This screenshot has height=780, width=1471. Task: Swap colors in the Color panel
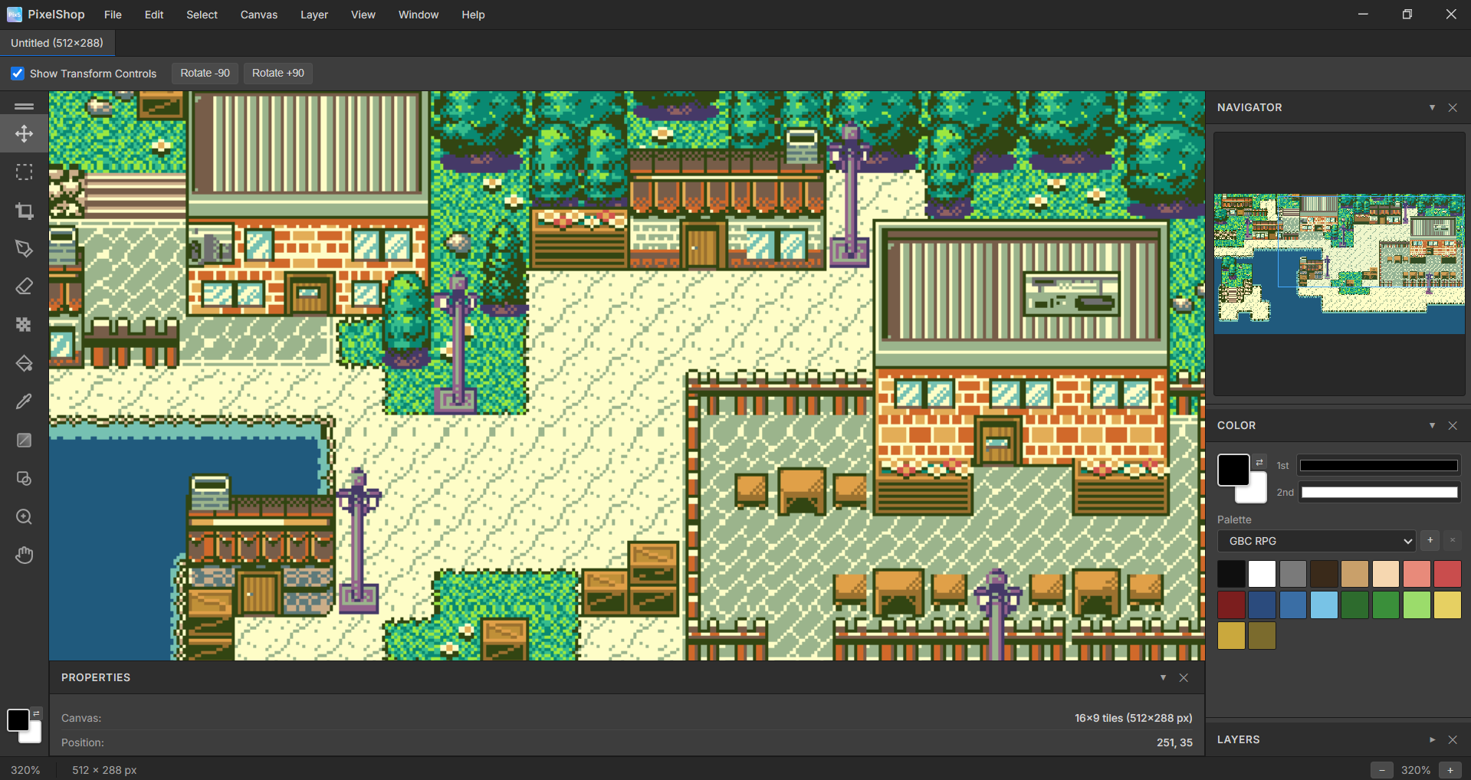click(x=1259, y=462)
